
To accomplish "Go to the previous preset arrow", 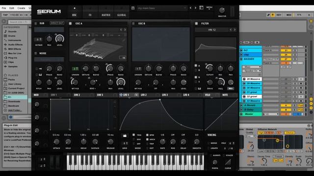I will click(x=190, y=8).
